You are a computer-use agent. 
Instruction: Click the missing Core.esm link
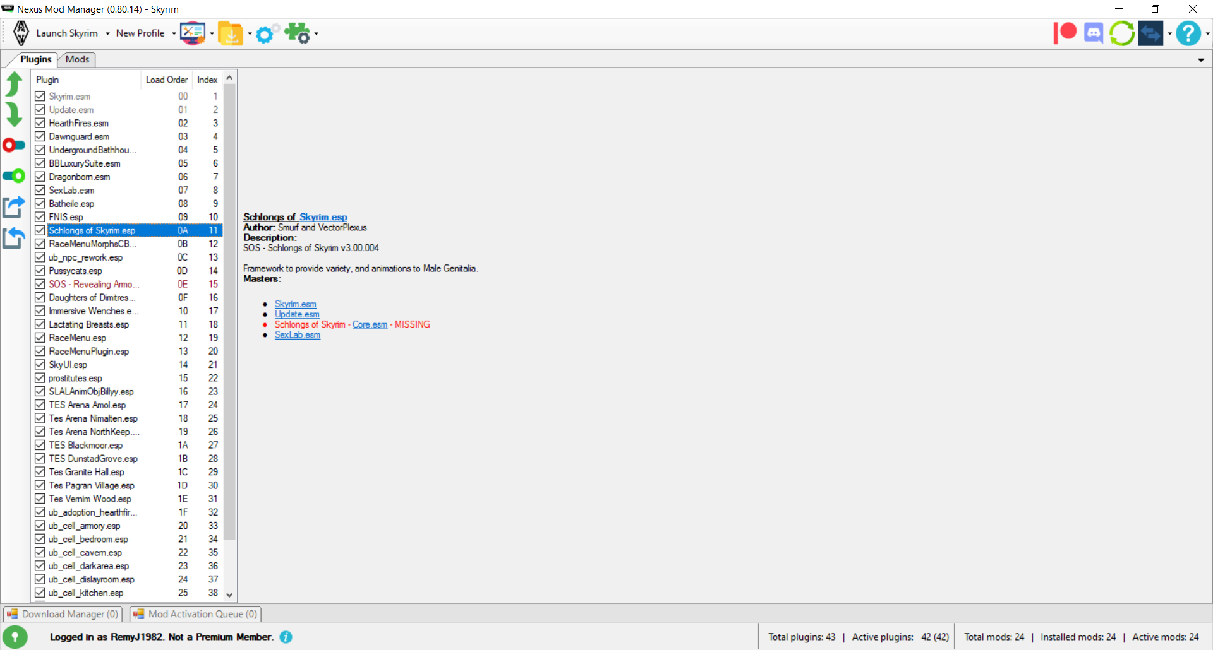(x=370, y=324)
